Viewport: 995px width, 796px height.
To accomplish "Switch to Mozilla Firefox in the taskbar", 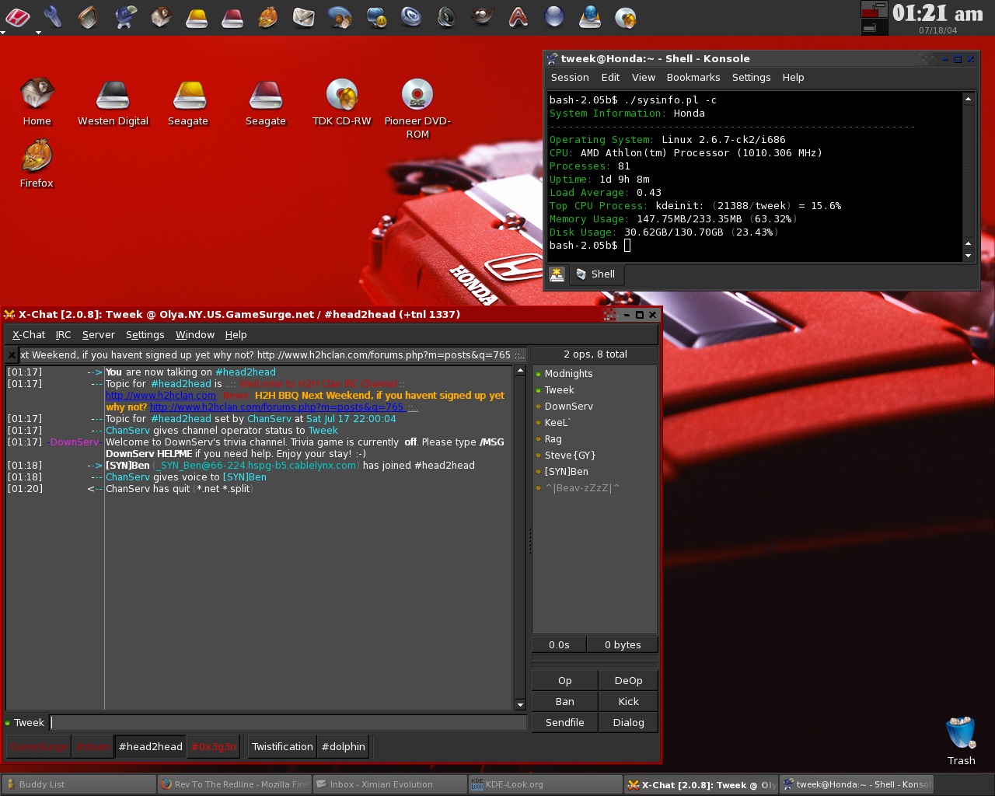I will coord(234,784).
